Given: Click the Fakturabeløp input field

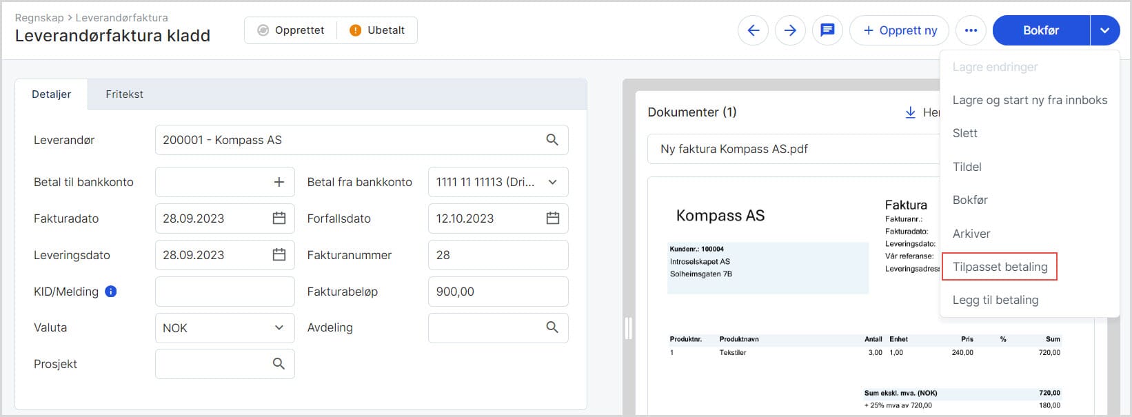Looking at the screenshot, I should [498, 292].
